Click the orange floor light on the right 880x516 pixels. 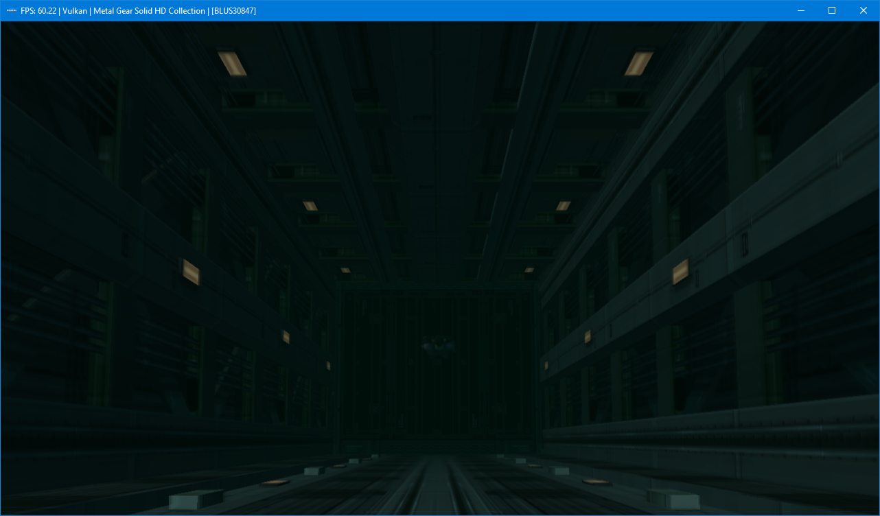click(x=596, y=482)
